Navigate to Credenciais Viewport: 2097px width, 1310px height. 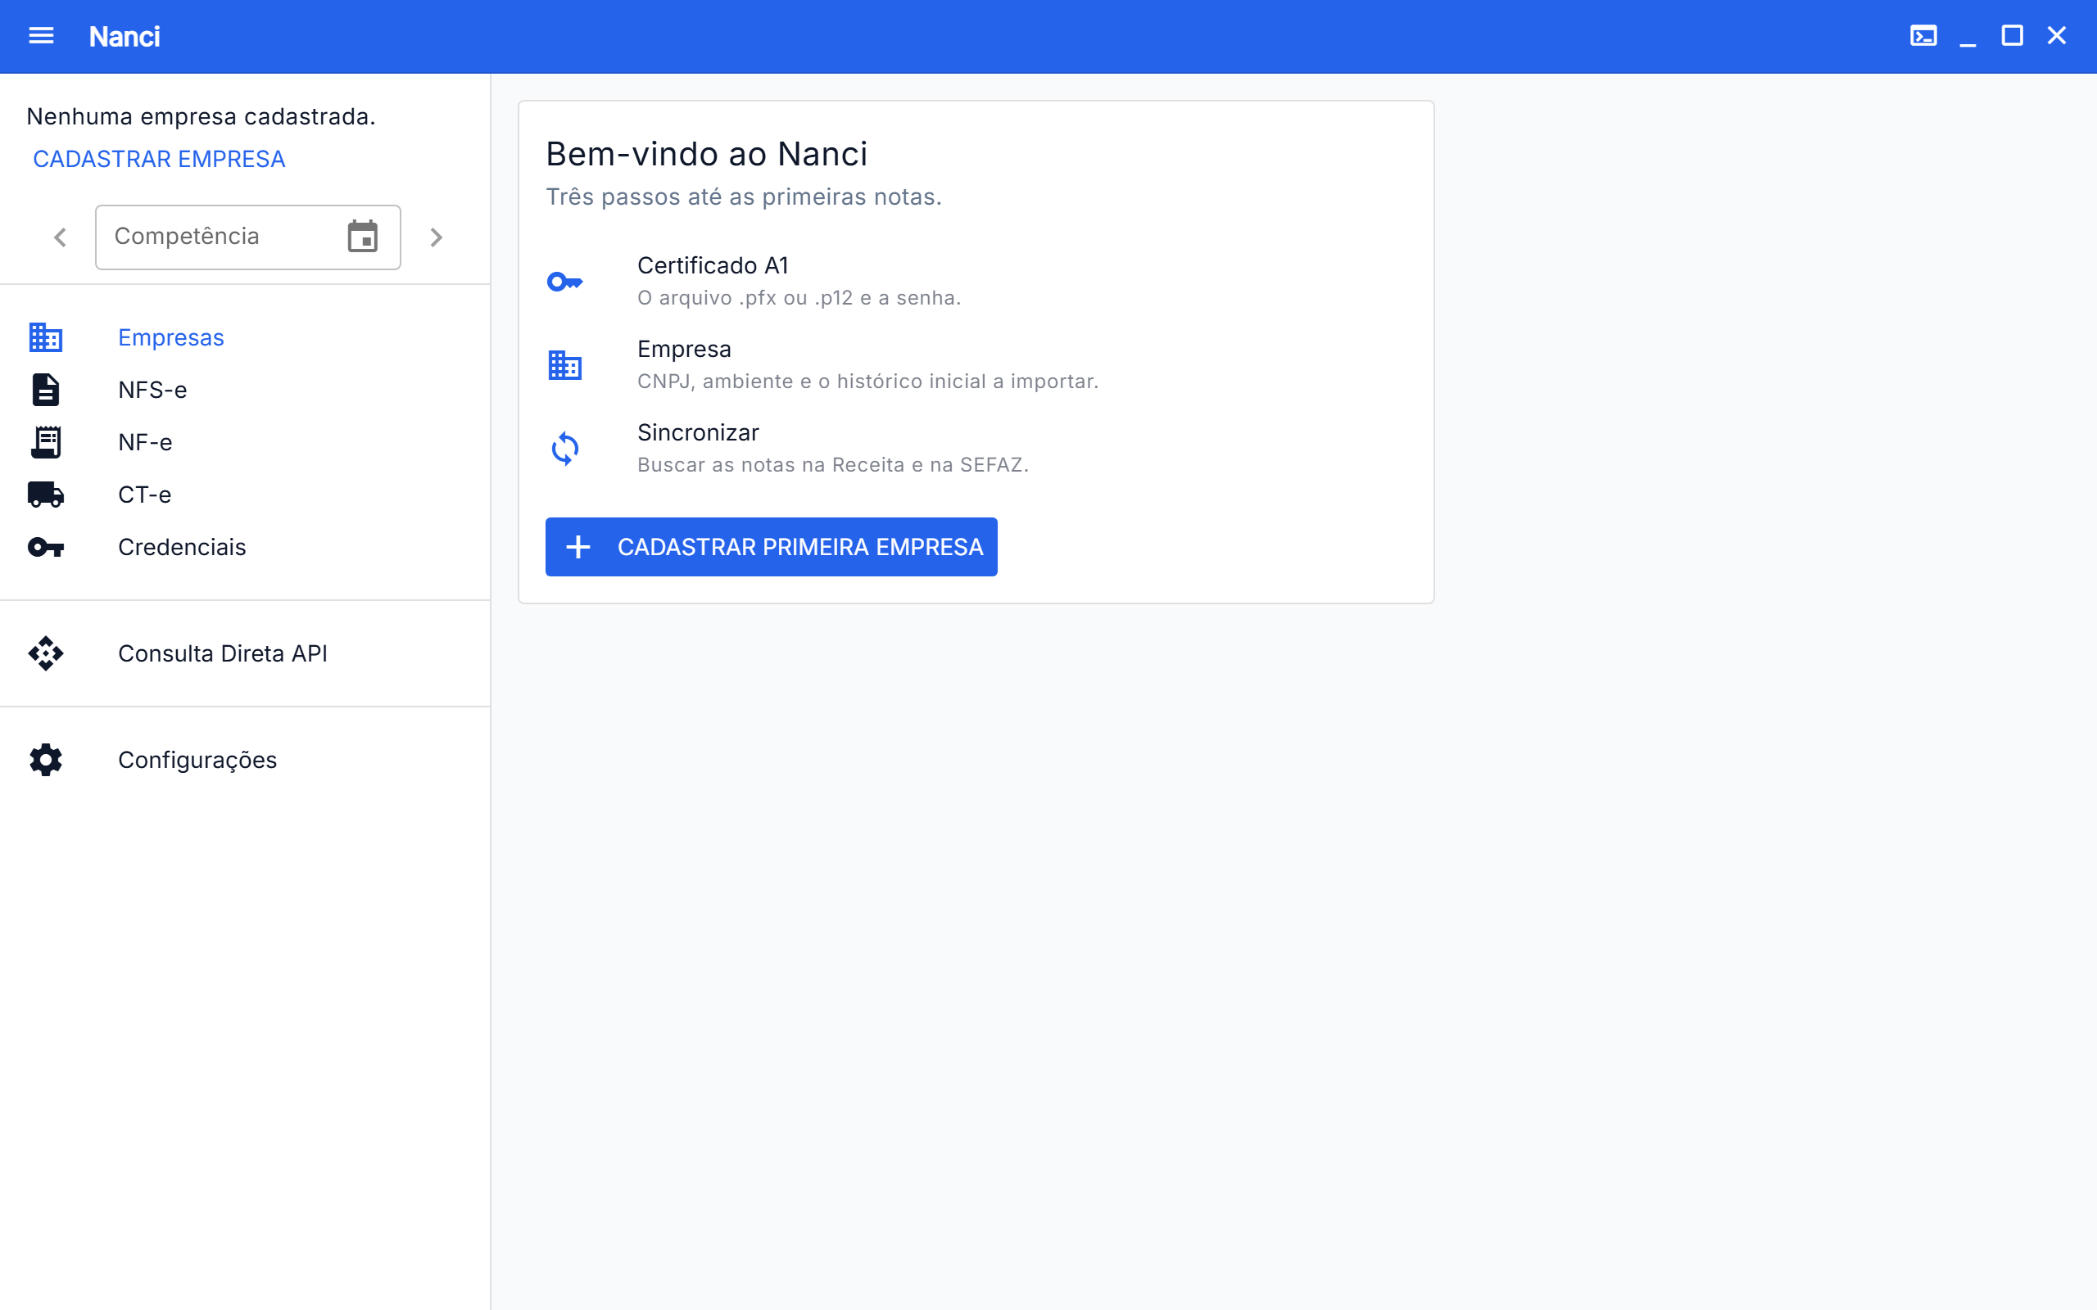pos(244,548)
